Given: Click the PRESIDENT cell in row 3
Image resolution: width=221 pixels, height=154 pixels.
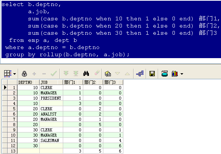Looking at the screenshot, I should [51, 98].
